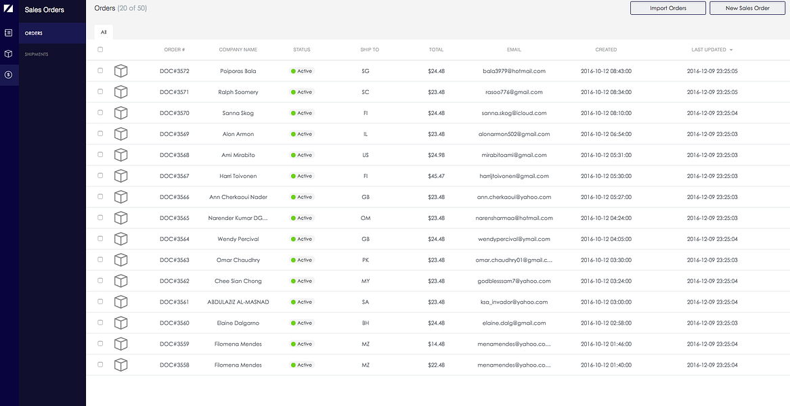Click the Ship To column header
This screenshot has width=790, height=406.
click(x=370, y=50)
